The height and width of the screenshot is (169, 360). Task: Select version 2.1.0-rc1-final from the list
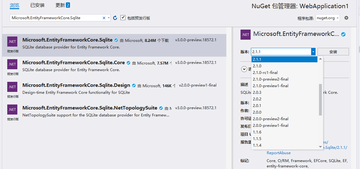tap(265, 73)
